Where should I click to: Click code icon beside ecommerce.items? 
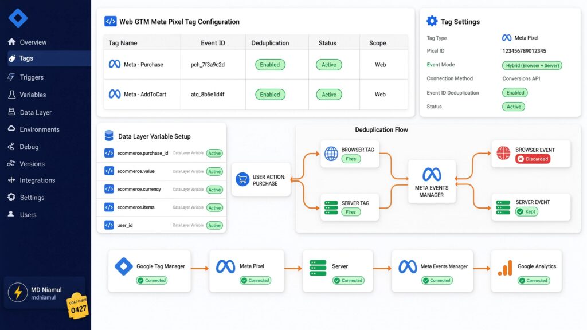(109, 207)
